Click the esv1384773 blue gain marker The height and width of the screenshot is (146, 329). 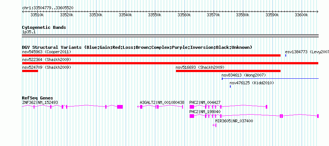pos(286,55)
